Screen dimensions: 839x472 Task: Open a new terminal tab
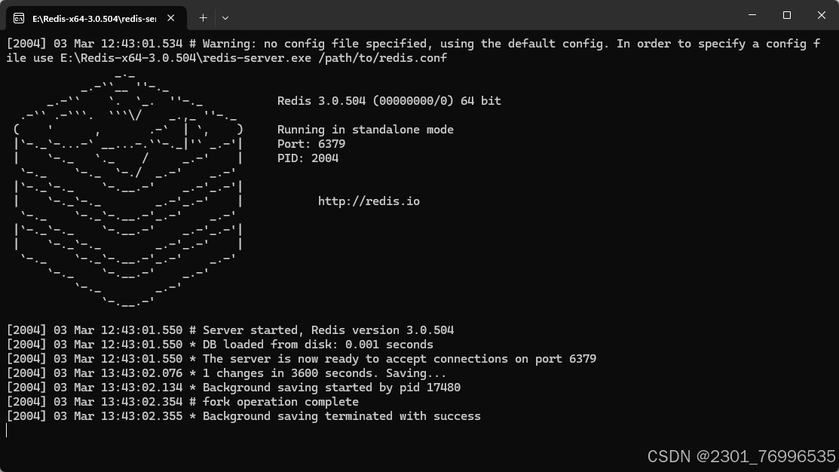pyautogui.click(x=203, y=18)
